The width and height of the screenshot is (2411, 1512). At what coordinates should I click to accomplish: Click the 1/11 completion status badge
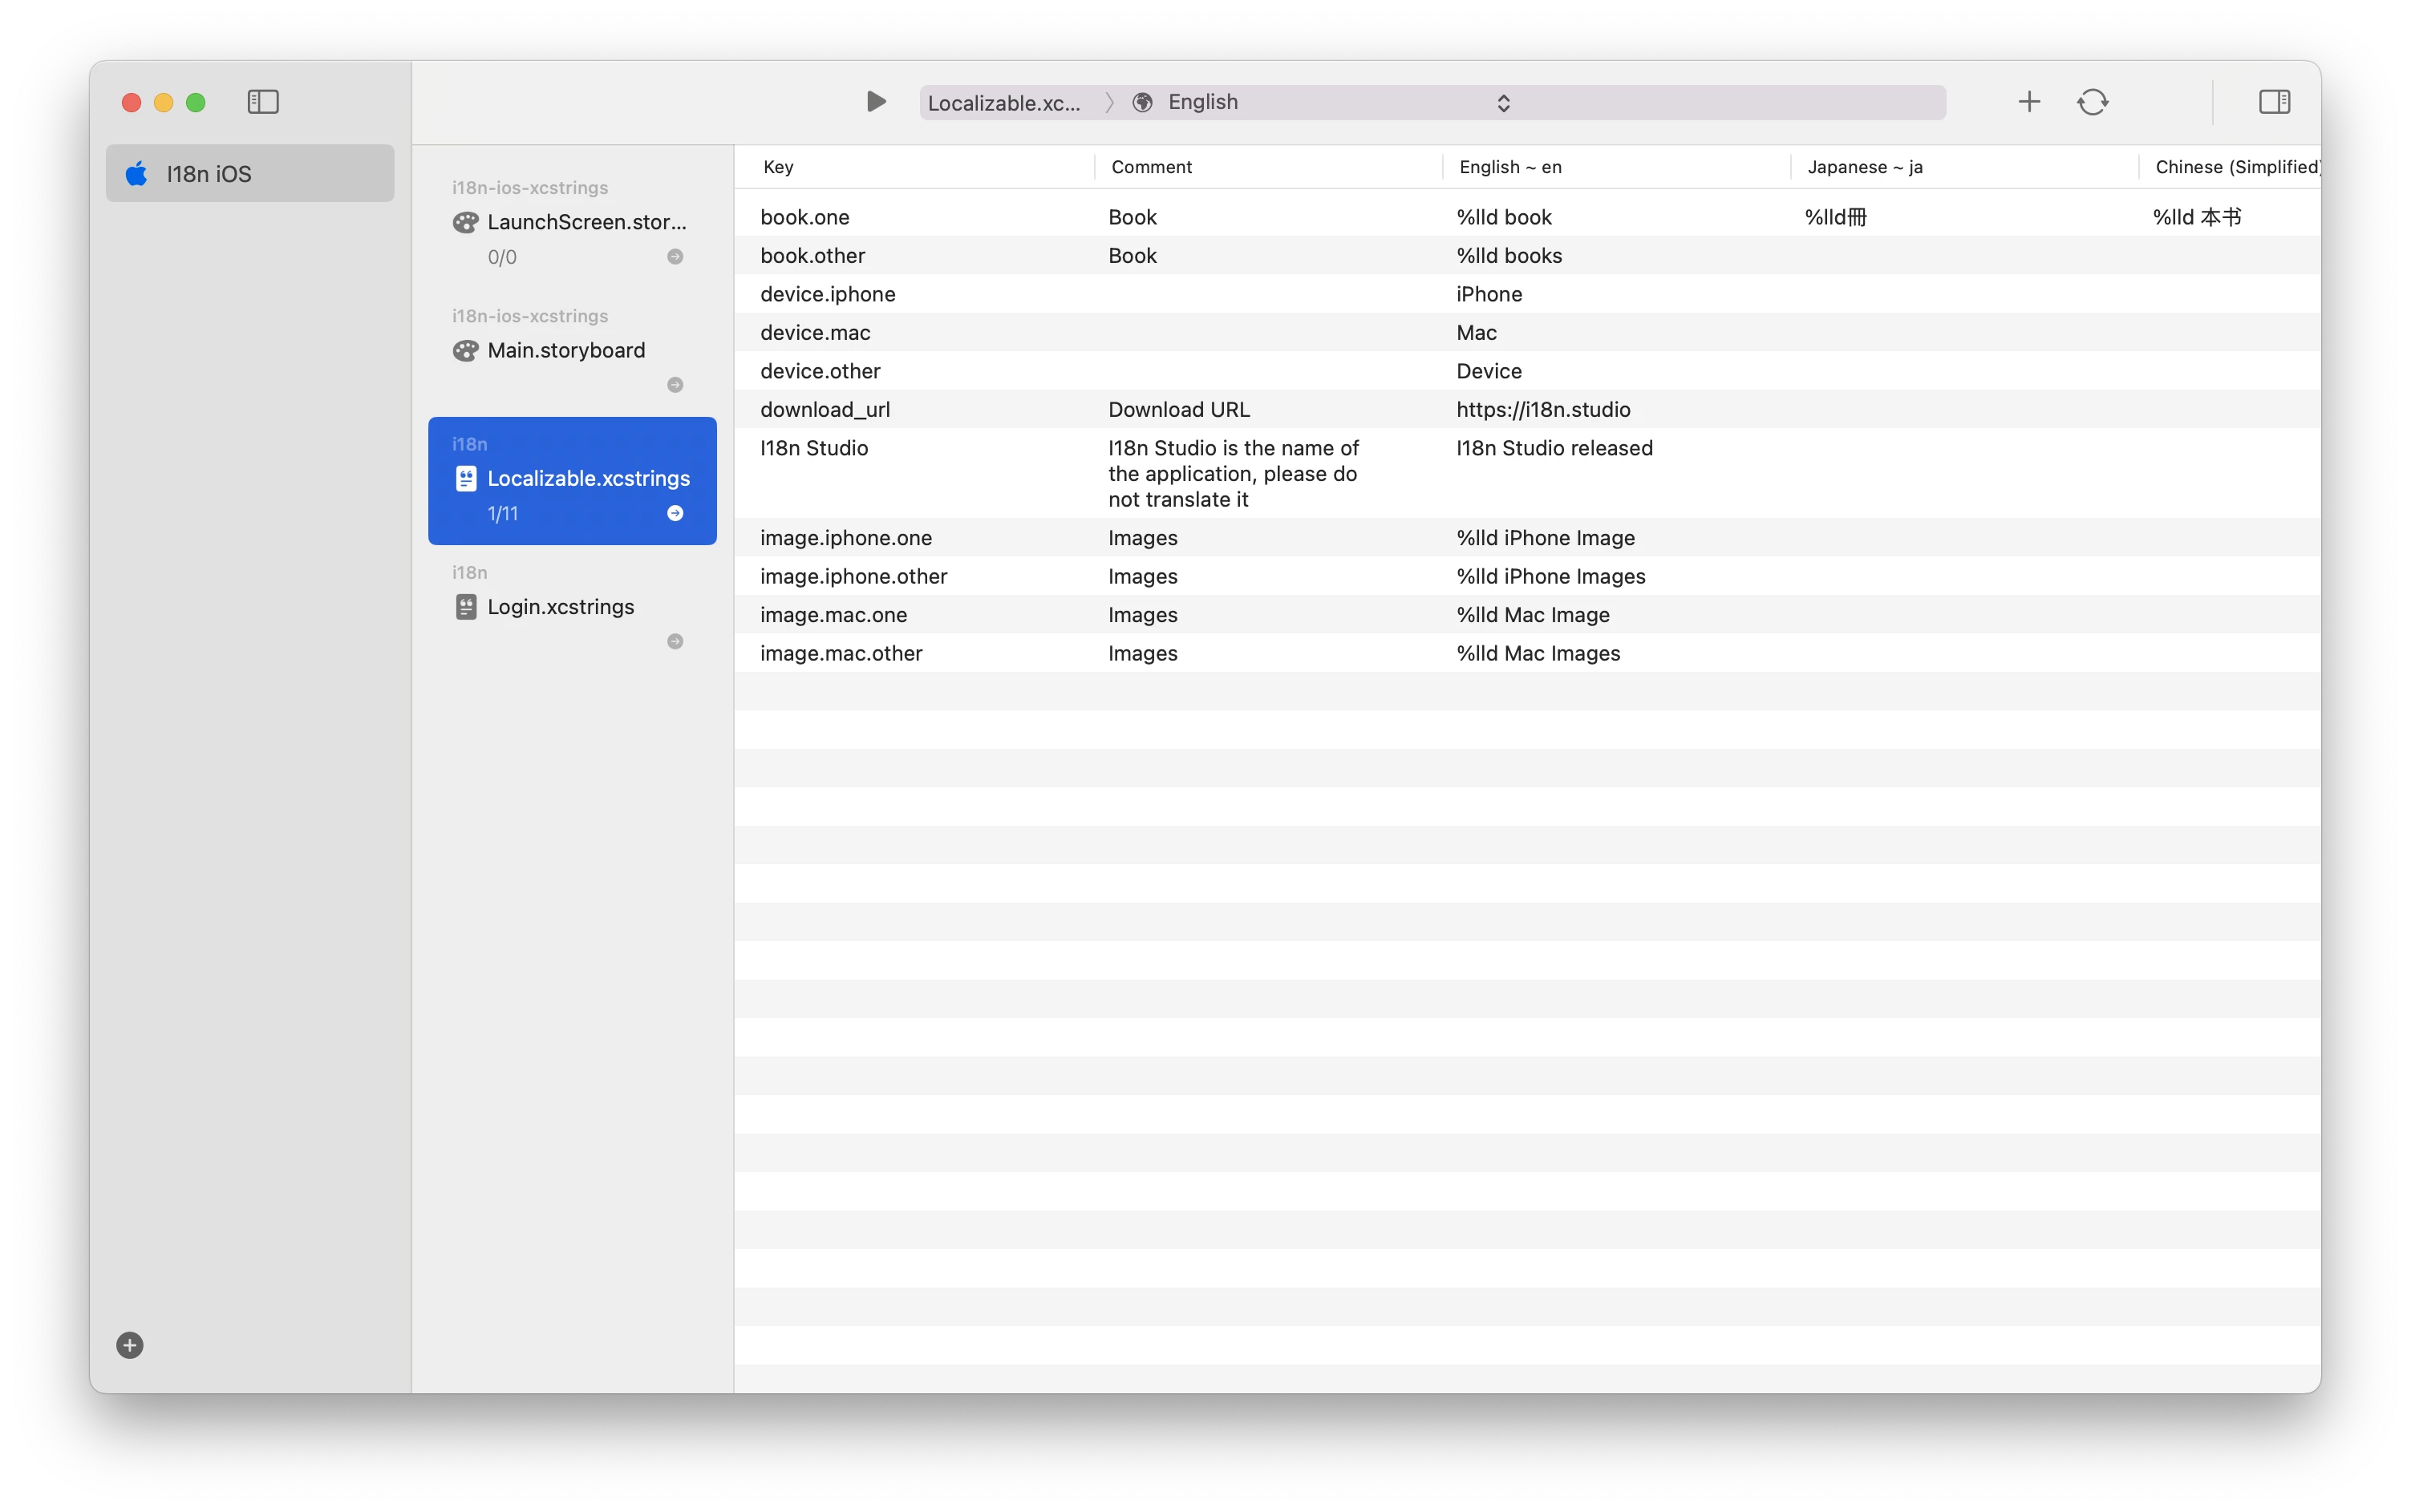click(x=502, y=512)
